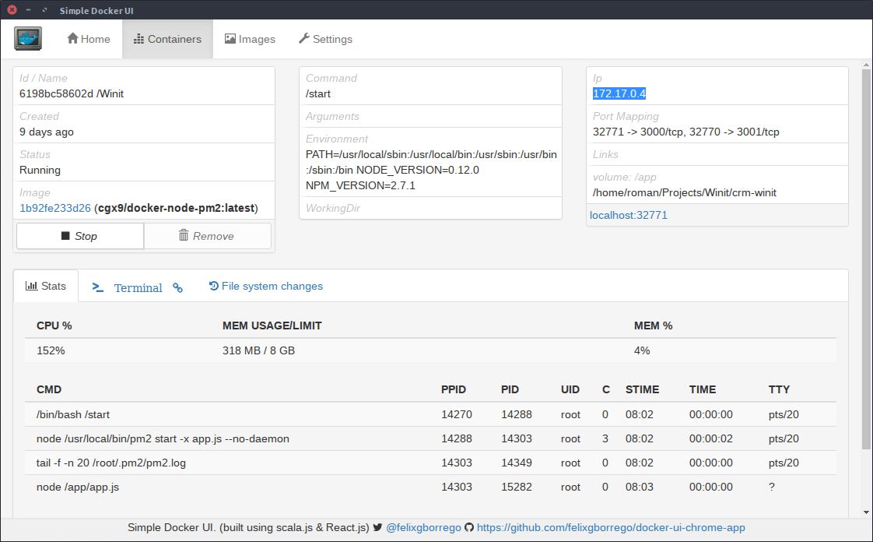Click the Stop square icon
The width and height of the screenshot is (873, 542).
coord(65,236)
